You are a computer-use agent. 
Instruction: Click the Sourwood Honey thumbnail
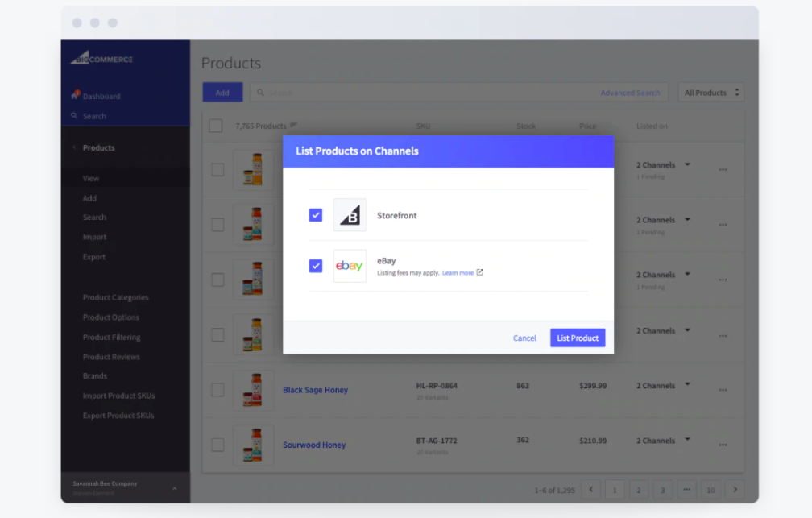tap(253, 445)
